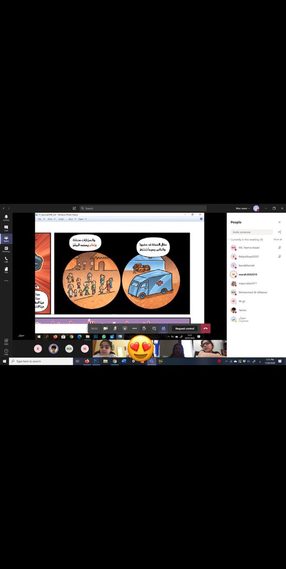Open Photoshop from the taskbar

(96, 361)
